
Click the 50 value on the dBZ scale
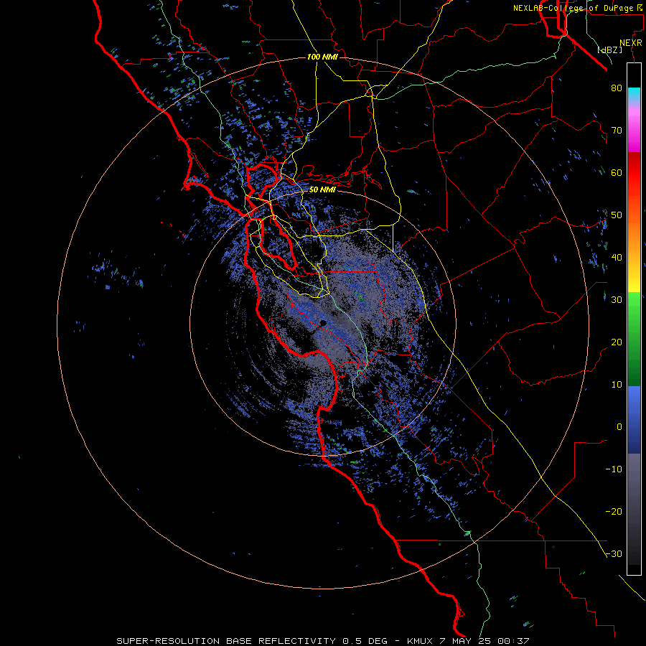pos(617,215)
